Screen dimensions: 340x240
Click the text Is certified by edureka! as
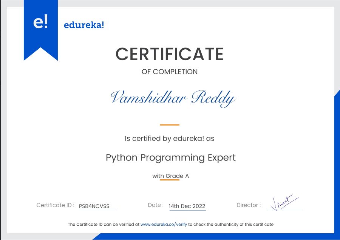170,138
